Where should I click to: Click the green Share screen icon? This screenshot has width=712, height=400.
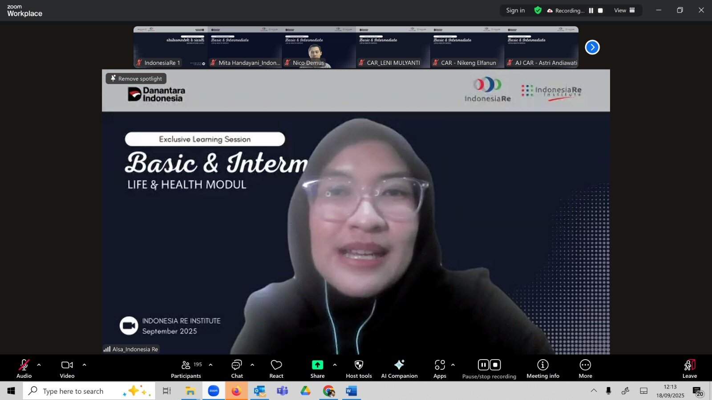(x=317, y=365)
